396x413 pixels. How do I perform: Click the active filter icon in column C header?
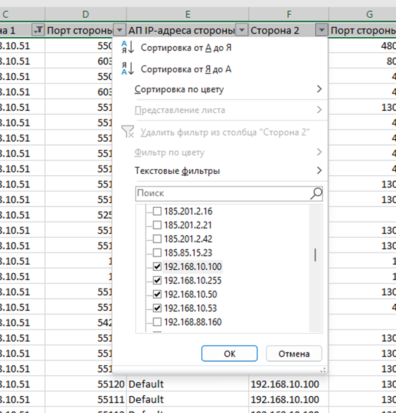(38, 31)
